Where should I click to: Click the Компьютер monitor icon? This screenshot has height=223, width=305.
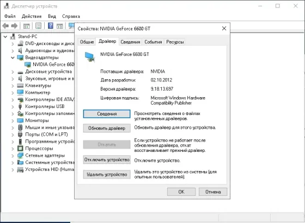20,92
